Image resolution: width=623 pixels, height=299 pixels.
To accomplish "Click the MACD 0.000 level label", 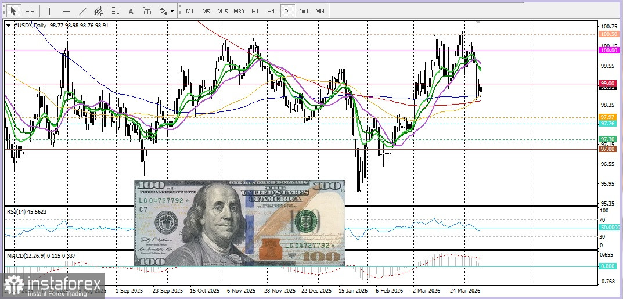I will [x=608, y=266].
